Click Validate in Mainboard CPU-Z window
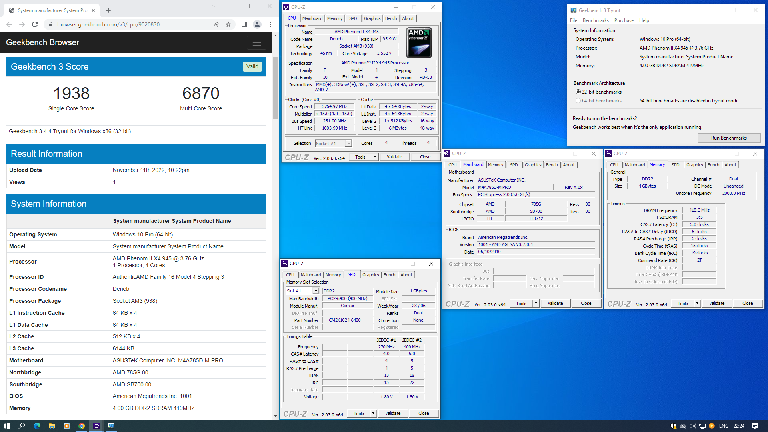Viewport: 768px width, 432px height. [555, 303]
